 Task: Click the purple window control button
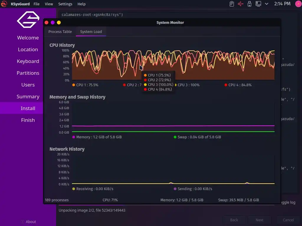click(52, 23)
